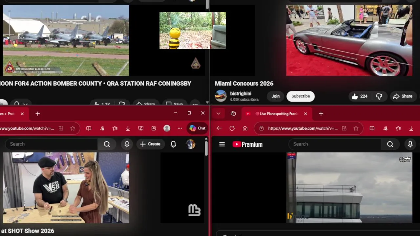This screenshot has width=420, height=236.
Task: Dislike the Miami Concours 2026 video
Action: tap(379, 96)
